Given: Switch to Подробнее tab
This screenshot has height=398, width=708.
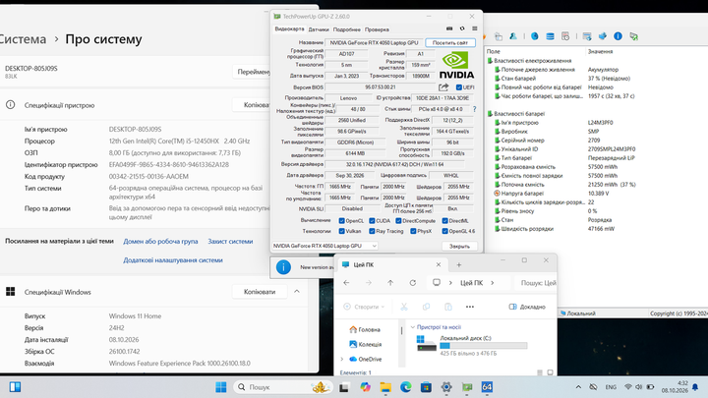Looking at the screenshot, I should pyautogui.click(x=347, y=29).
